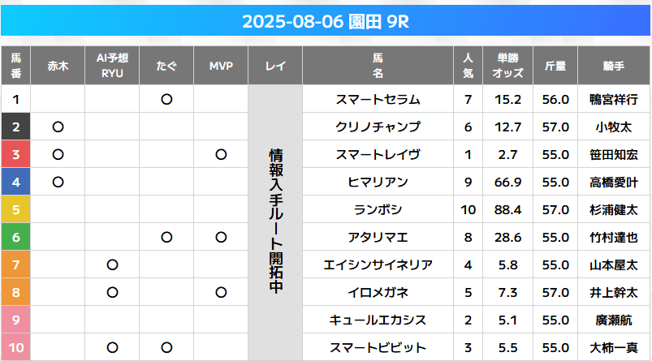
Task: Select the 赤木 circle for horse 2
Action: [58, 127]
